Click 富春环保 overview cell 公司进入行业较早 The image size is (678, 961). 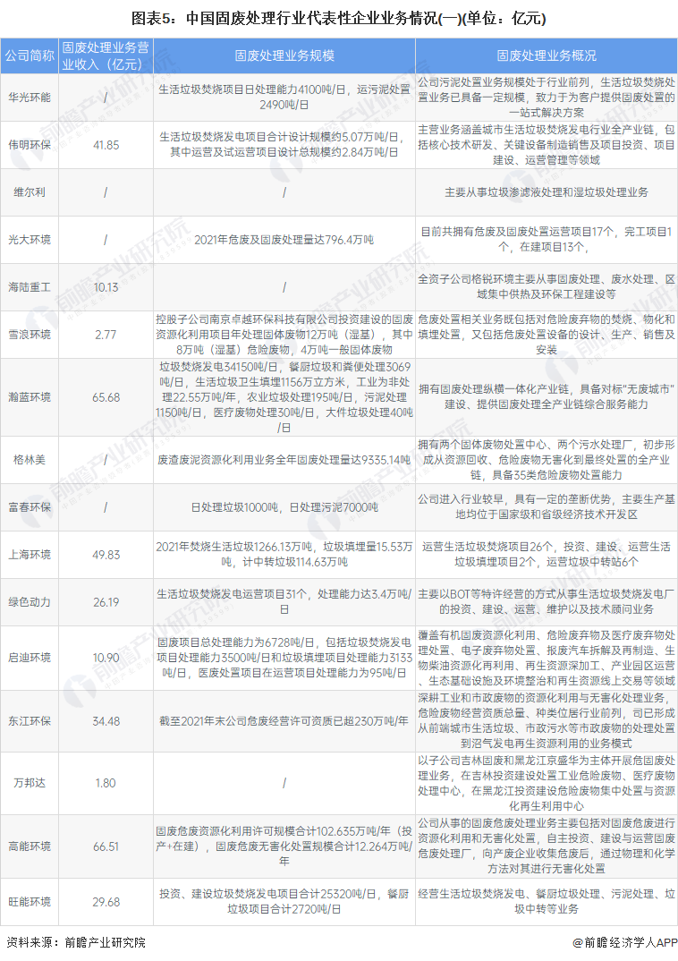pos(547,506)
